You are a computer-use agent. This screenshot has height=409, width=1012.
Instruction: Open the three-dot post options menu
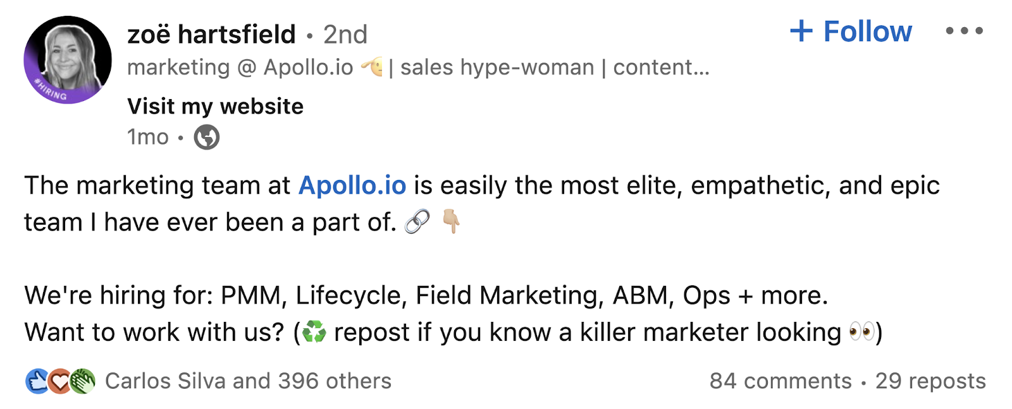pyautogui.click(x=964, y=31)
